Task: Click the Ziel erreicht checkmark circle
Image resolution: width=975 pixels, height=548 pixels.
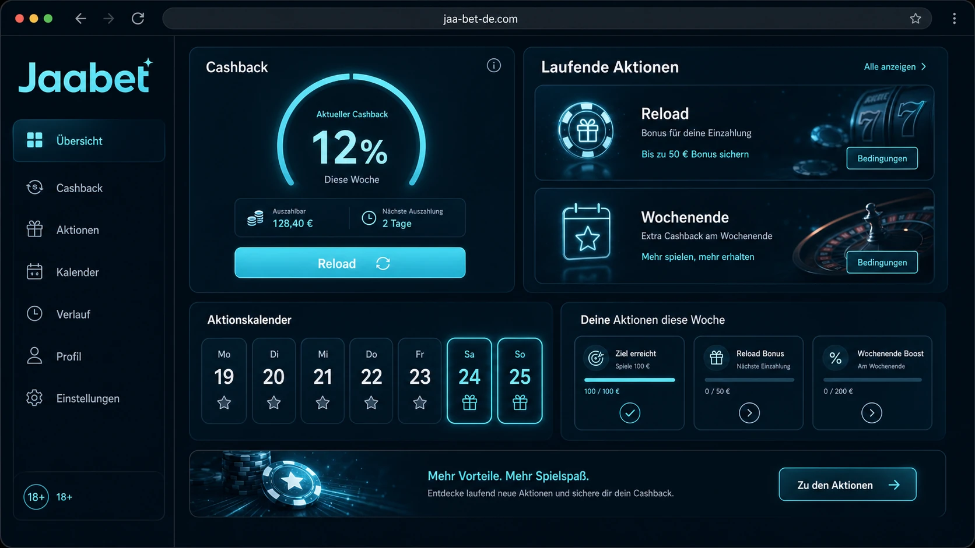Action: (629, 413)
